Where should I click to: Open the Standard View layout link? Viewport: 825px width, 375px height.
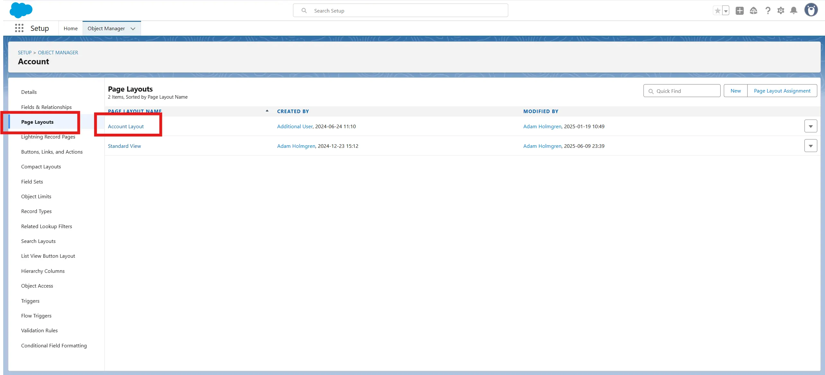pos(124,146)
